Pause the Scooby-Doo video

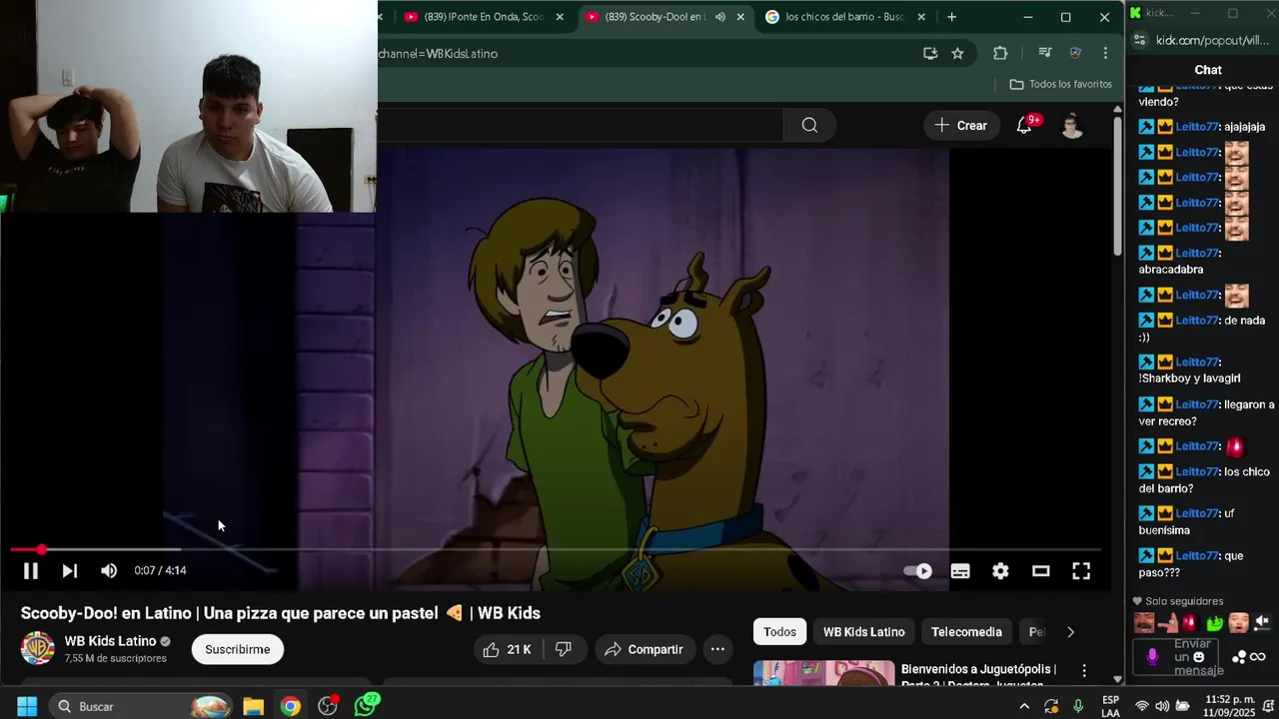coord(30,571)
